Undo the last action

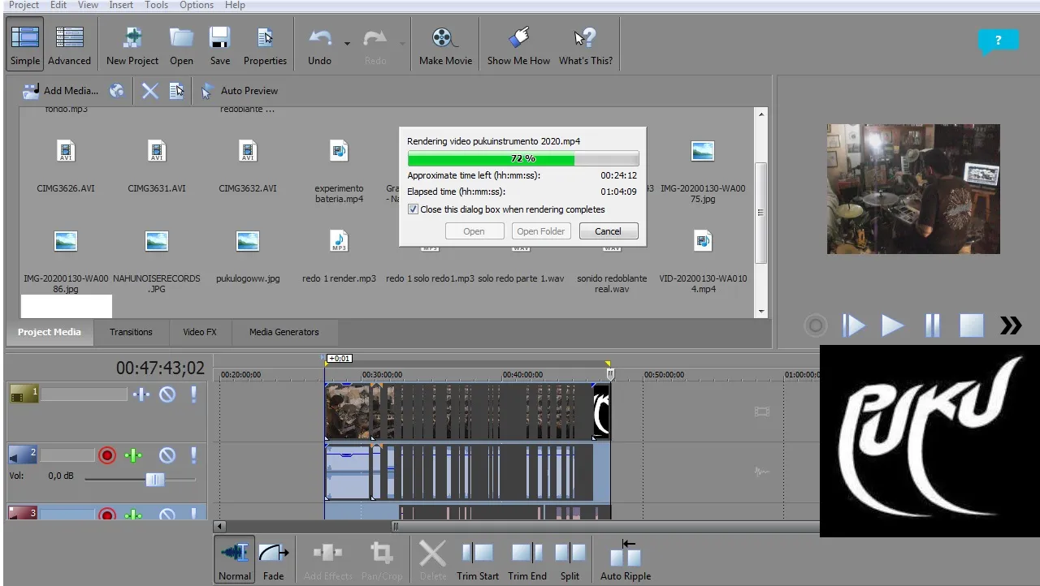320,44
